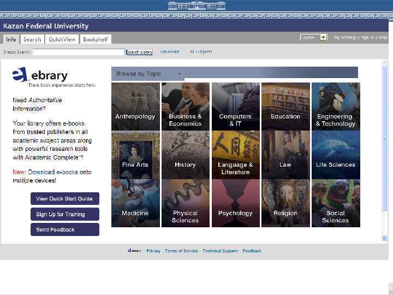Open the Engineering & Technology tile
Image resolution: width=393 pixels, height=295 pixels.
click(x=336, y=107)
